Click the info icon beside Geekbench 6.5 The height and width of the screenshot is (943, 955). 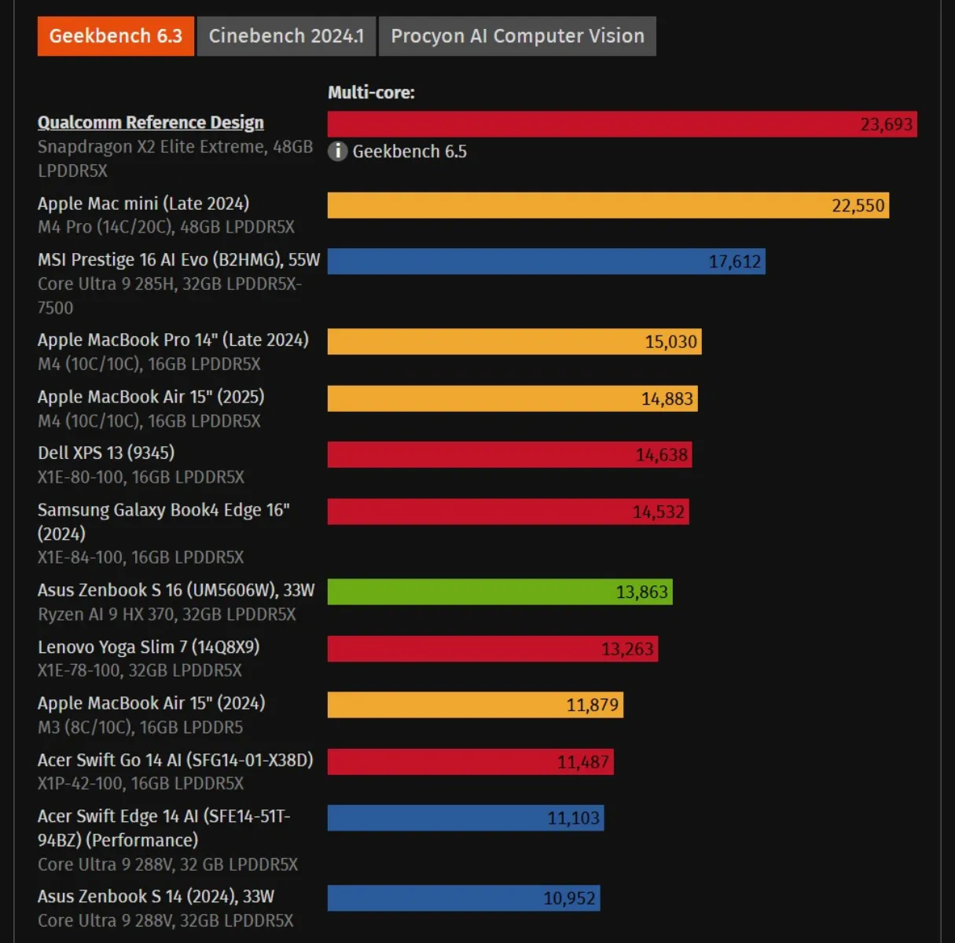[337, 151]
